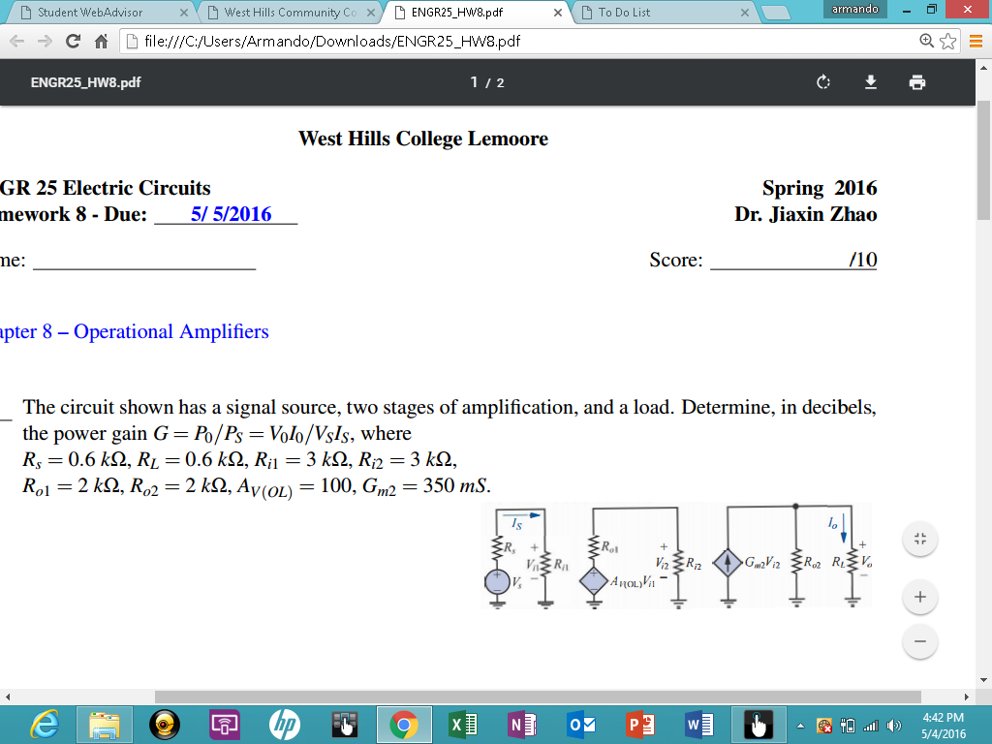Click the circuit diagram image
Viewport: 992px width, 744px height.
tap(676, 555)
